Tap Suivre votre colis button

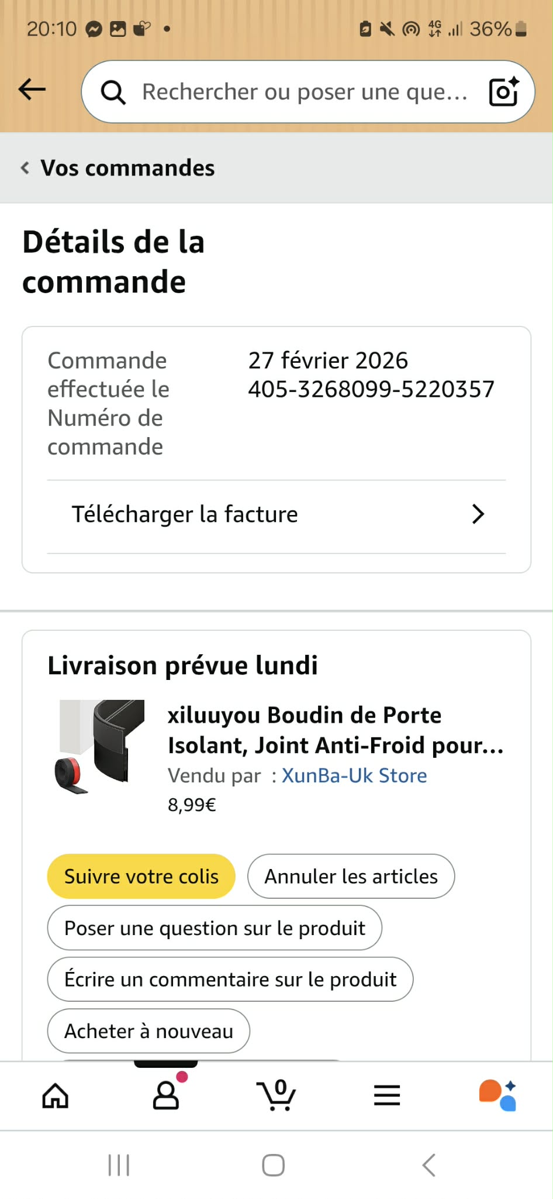pyautogui.click(x=141, y=877)
